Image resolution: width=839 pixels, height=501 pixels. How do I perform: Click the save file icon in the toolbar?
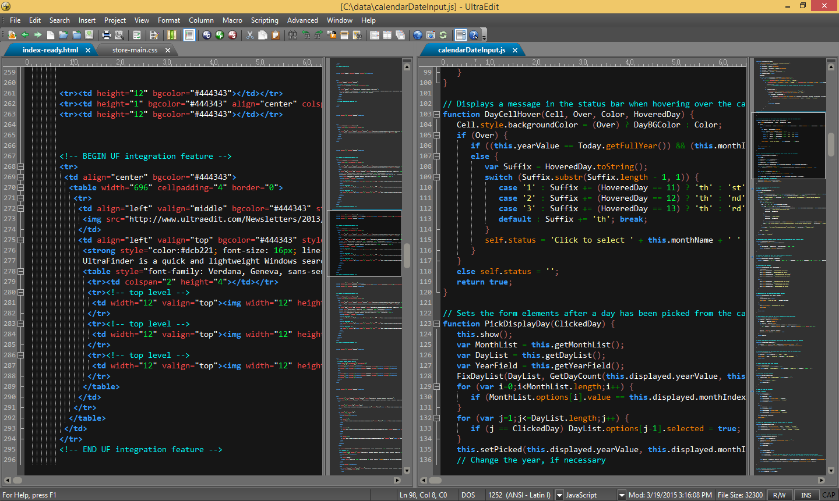coord(89,35)
